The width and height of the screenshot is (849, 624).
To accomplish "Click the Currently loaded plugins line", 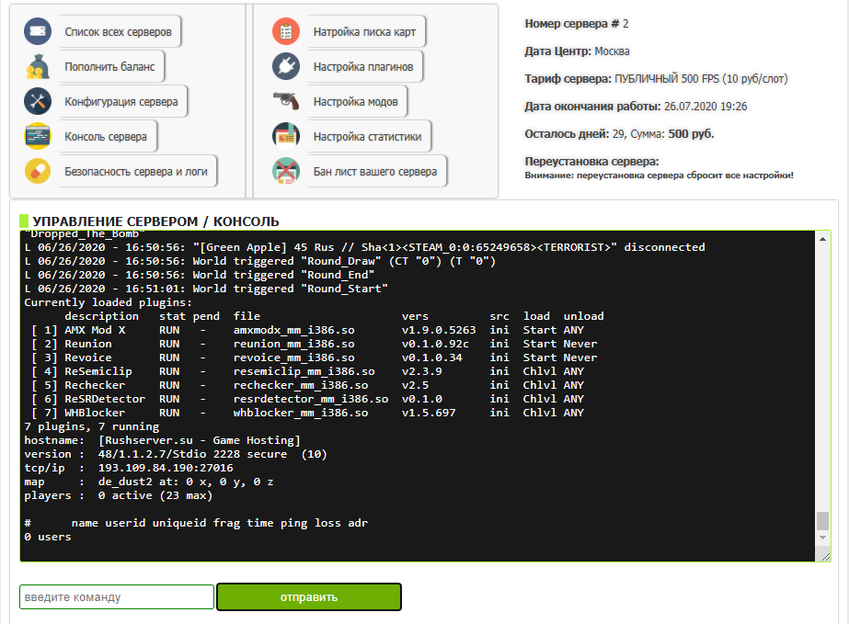I will coord(109,302).
